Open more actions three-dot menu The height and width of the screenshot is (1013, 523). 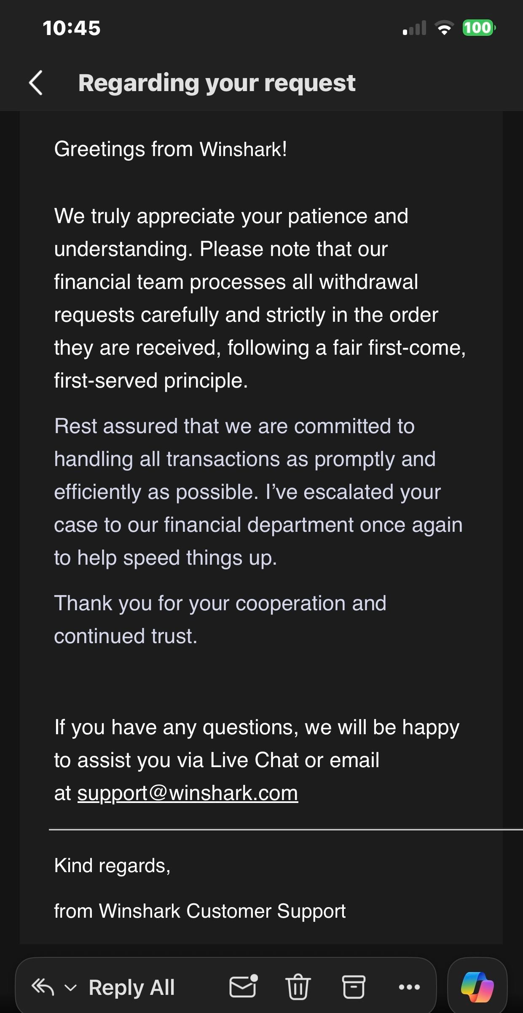(x=409, y=987)
